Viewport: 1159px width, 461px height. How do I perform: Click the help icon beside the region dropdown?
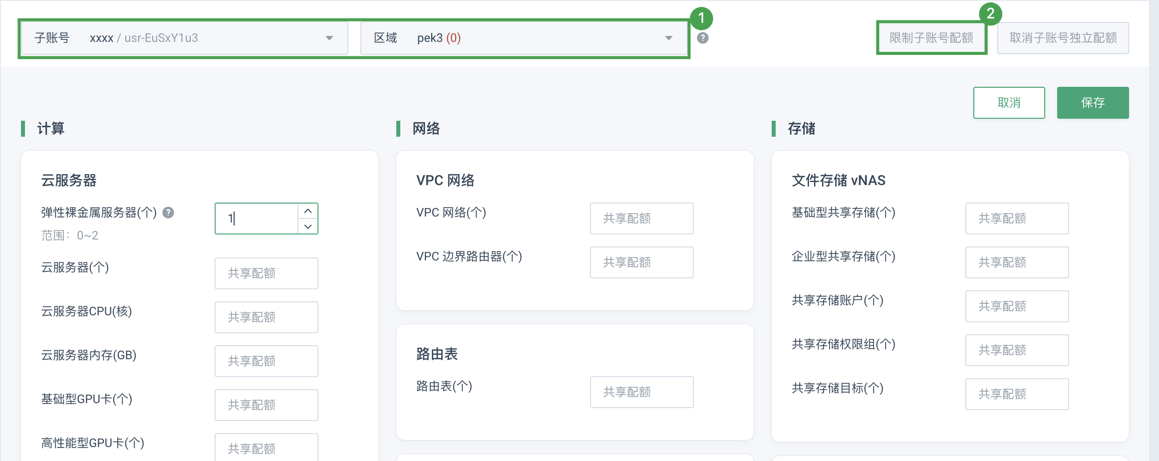pyautogui.click(x=702, y=38)
